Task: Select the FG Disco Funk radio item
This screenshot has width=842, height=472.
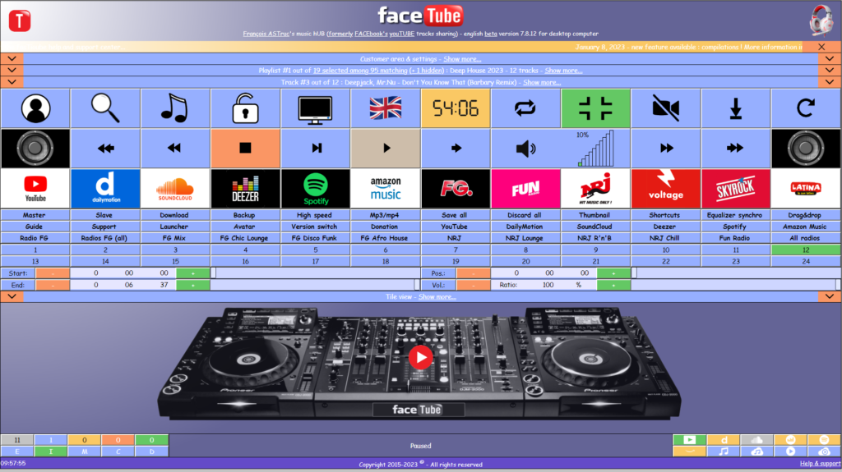Action: (x=315, y=237)
